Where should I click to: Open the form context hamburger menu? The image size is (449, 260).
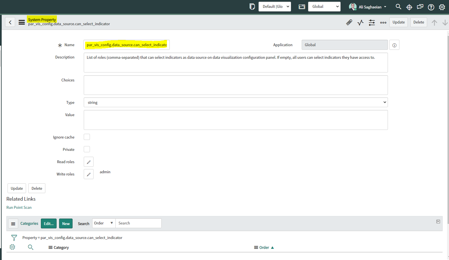point(22,22)
